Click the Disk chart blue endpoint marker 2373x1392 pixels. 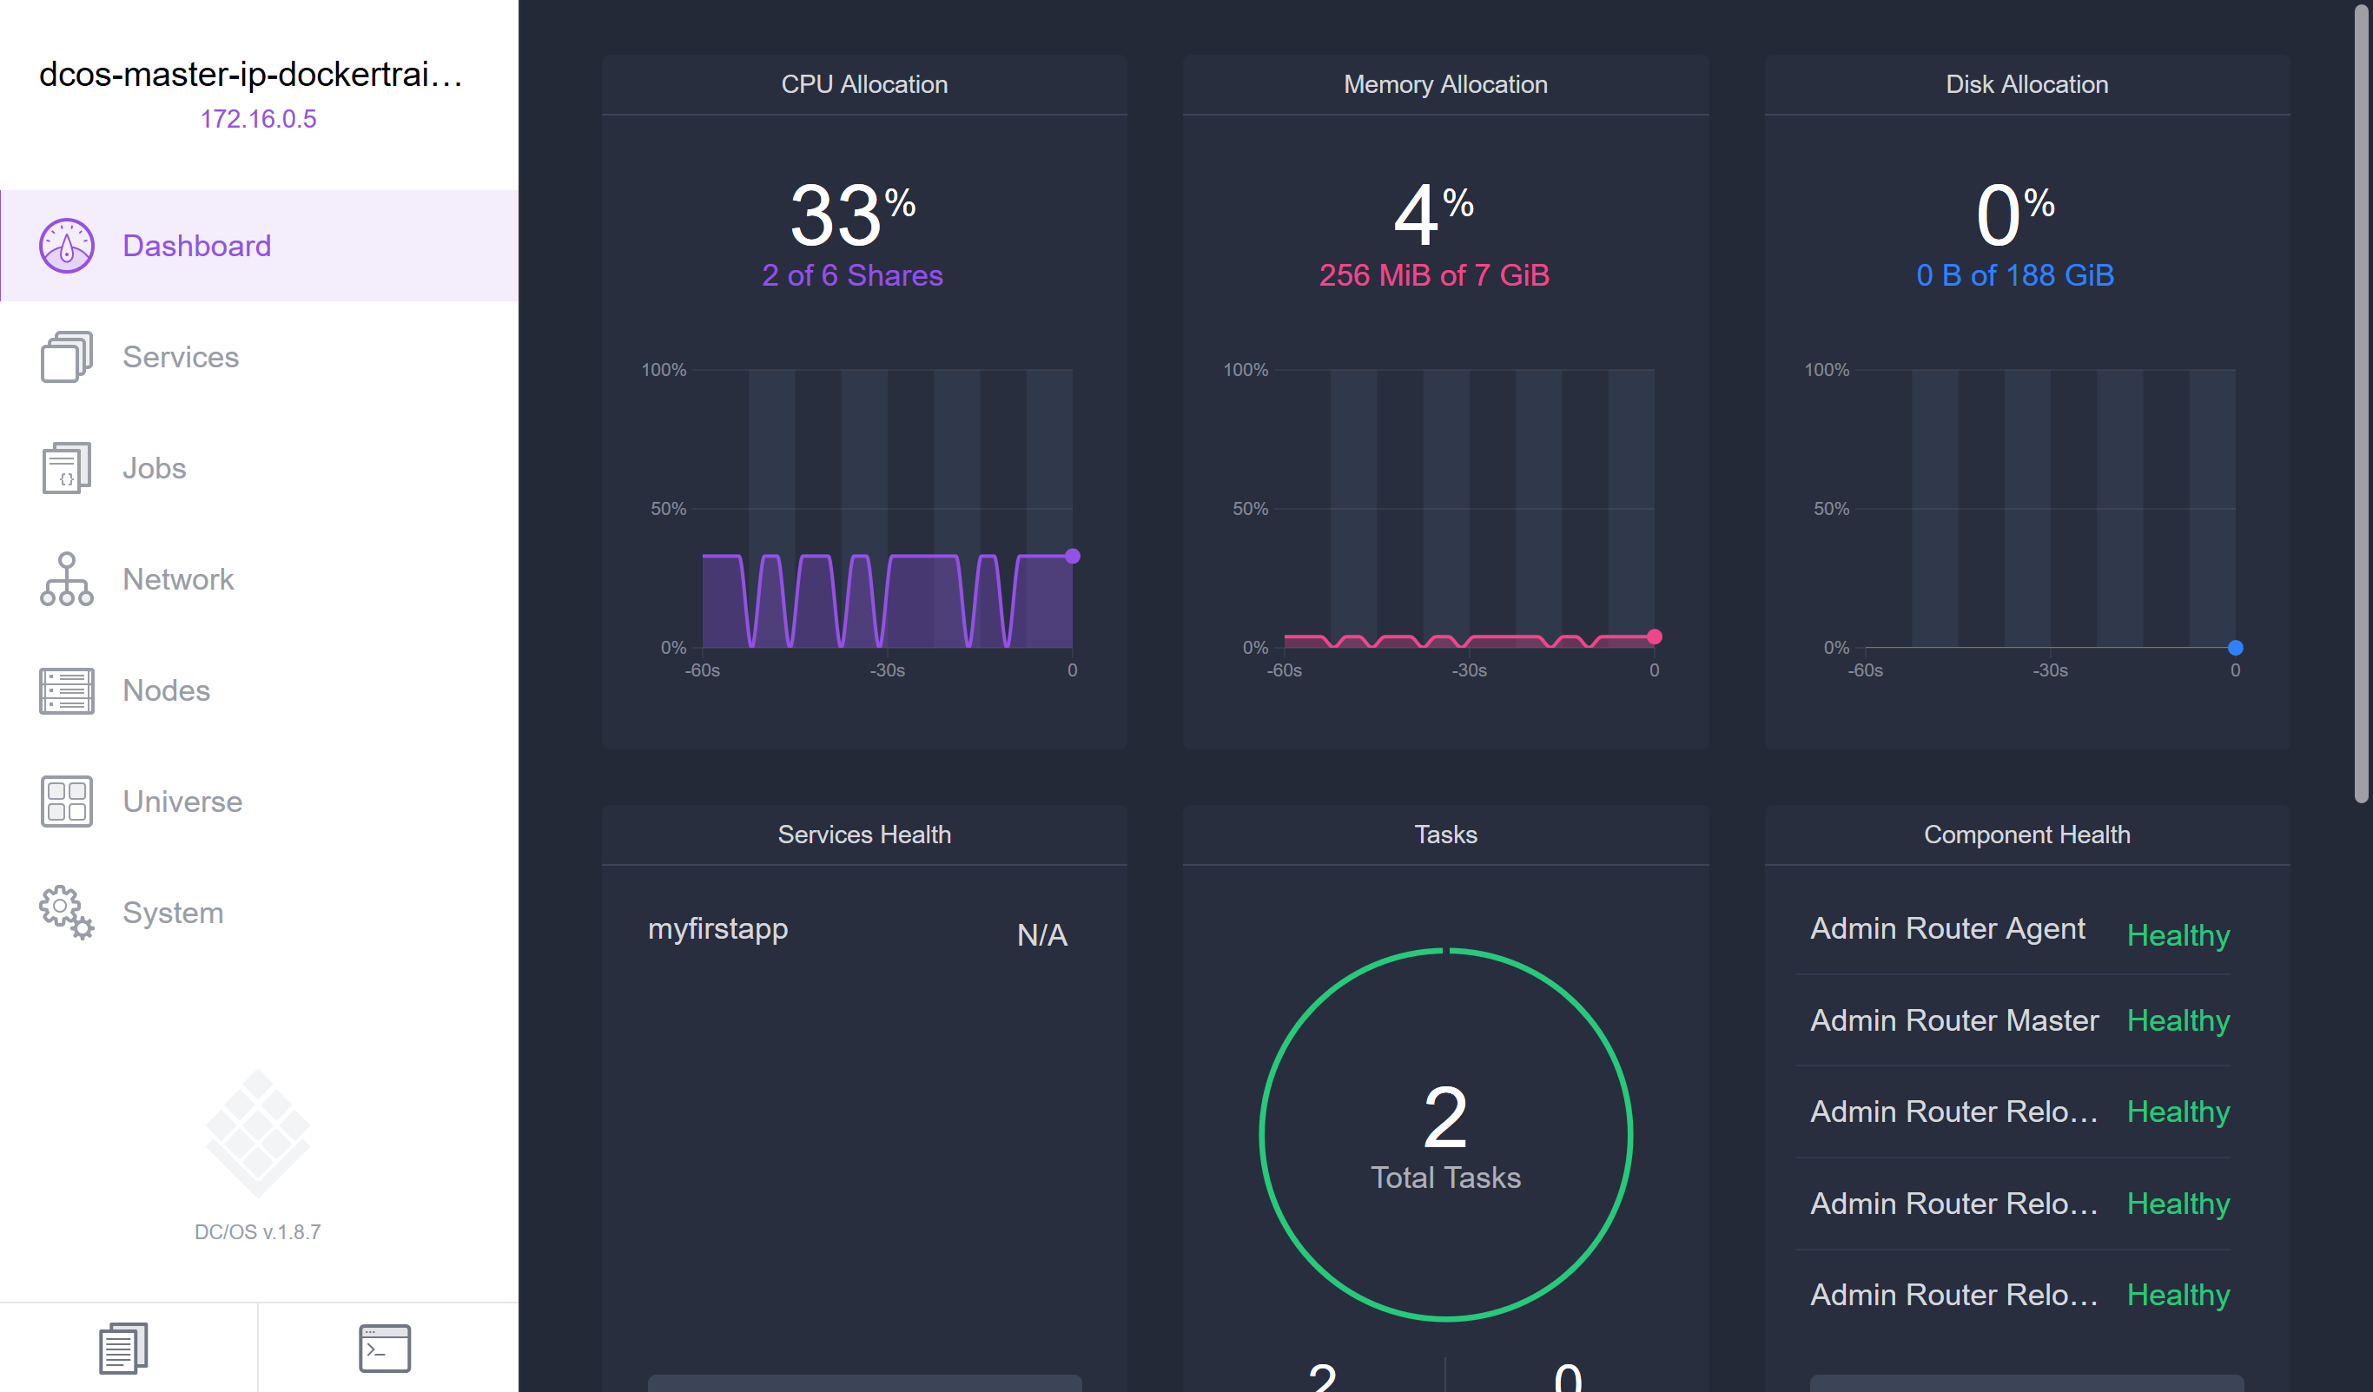2236,648
